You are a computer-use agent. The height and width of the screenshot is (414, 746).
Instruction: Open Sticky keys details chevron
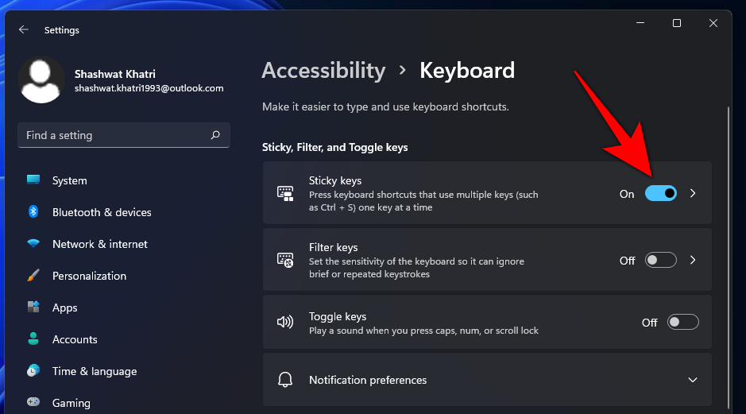click(x=693, y=193)
